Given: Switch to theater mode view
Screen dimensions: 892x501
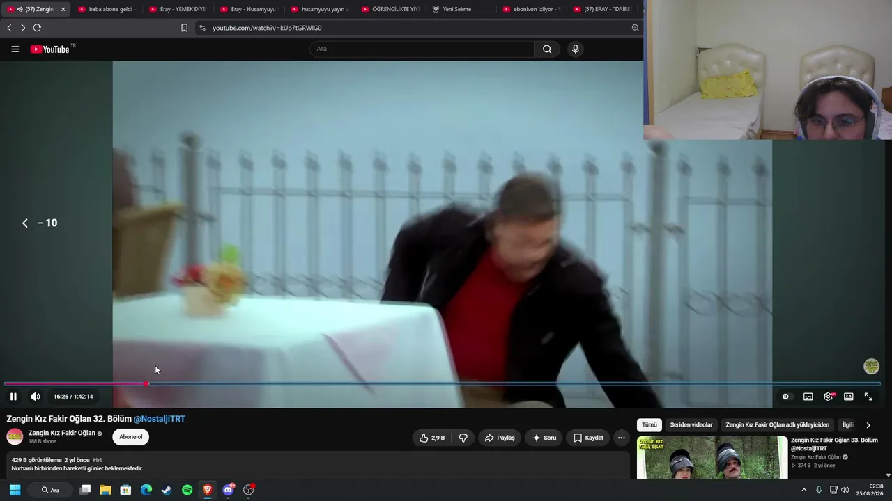Looking at the screenshot, I should 849,397.
